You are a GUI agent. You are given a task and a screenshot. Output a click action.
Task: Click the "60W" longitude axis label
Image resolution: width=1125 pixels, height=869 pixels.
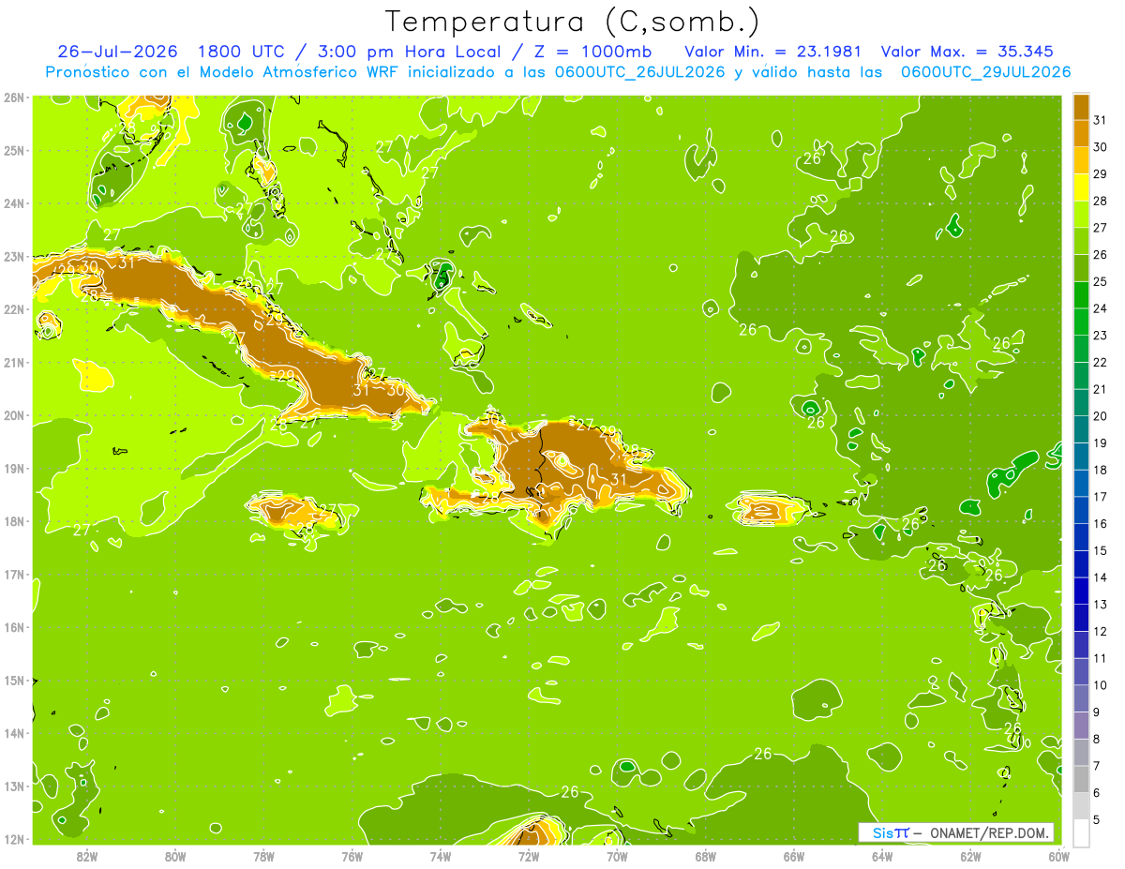[1059, 856]
